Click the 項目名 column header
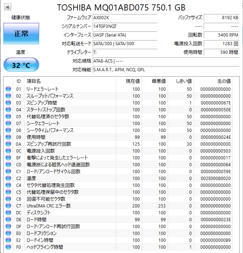The height and width of the screenshot is (253, 243). [70, 81]
